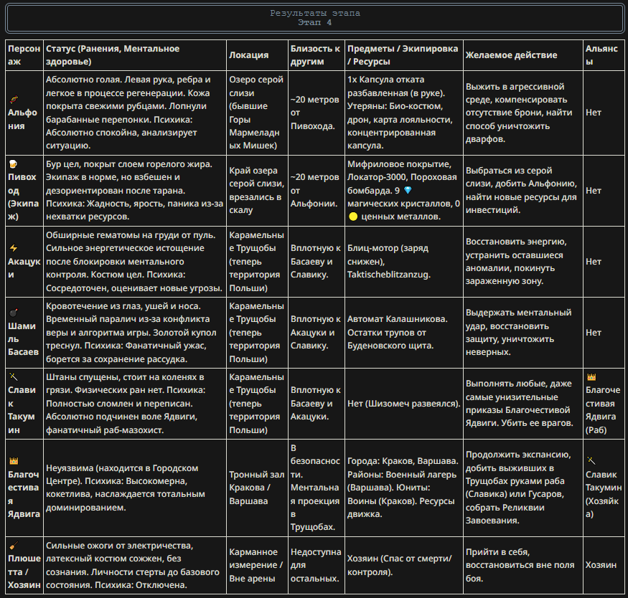Click the sword emoji in Ядвига's alliance cell
The height and width of the screenshot is (598, 628).
pos(591,461)
